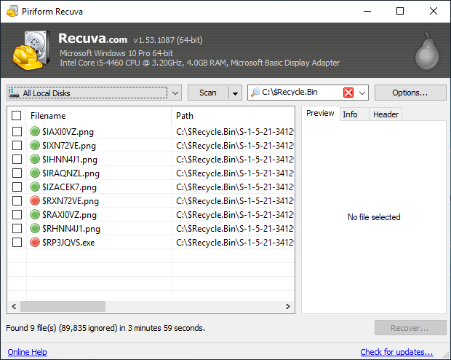Viewport: 451px width, 360px height.
Task: Select the $IAXI0VZ.png filename
Action: click(x=68, y=132)
